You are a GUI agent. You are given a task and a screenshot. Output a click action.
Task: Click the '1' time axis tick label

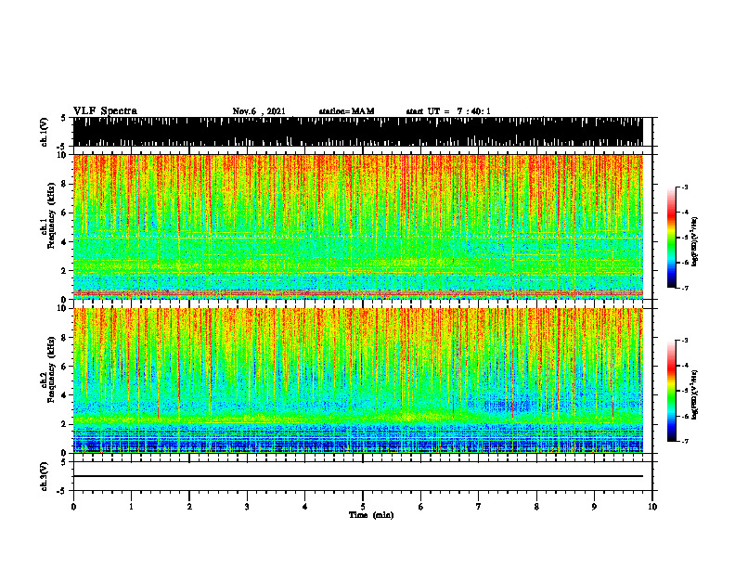point(131,507)
